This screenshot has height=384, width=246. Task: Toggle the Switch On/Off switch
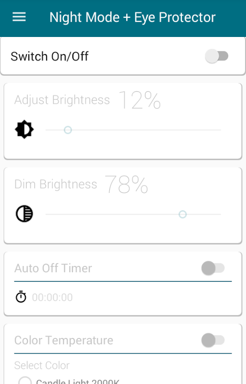pos(216,56)
